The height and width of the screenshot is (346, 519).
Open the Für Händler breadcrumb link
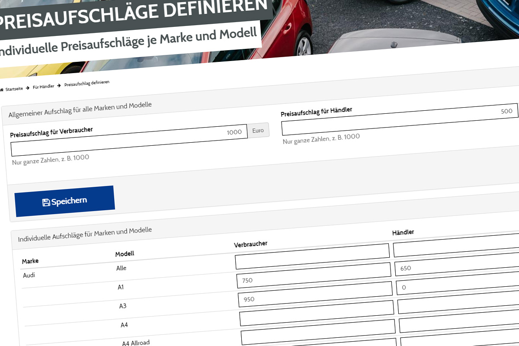(x=44, y=86)
